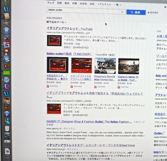This screenshot has height=161, width=167.
Task: Select the ウェブ web tab
Action: (51, 3)
